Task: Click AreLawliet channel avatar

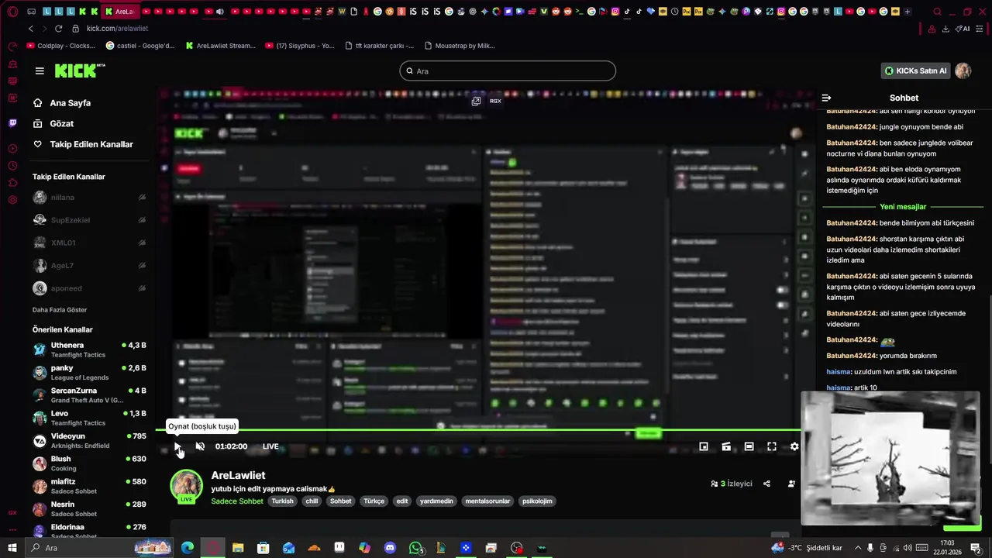Action: pos(186,486)
